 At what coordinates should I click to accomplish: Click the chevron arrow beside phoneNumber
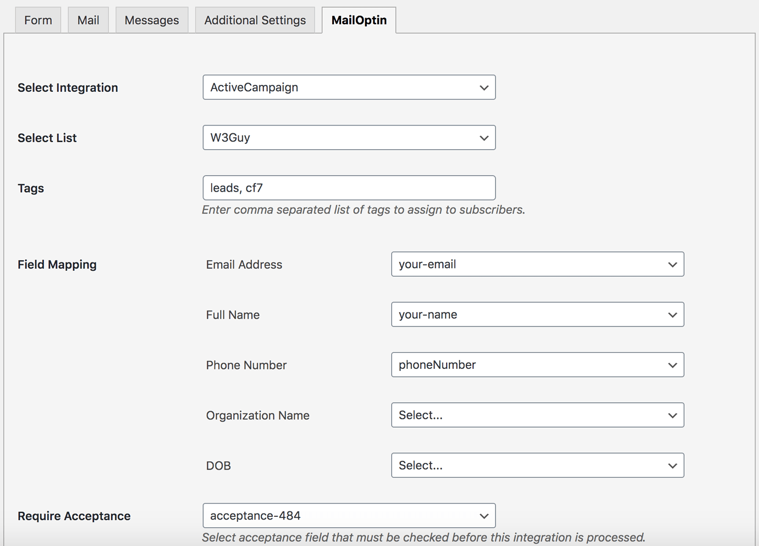pos(672,365)
